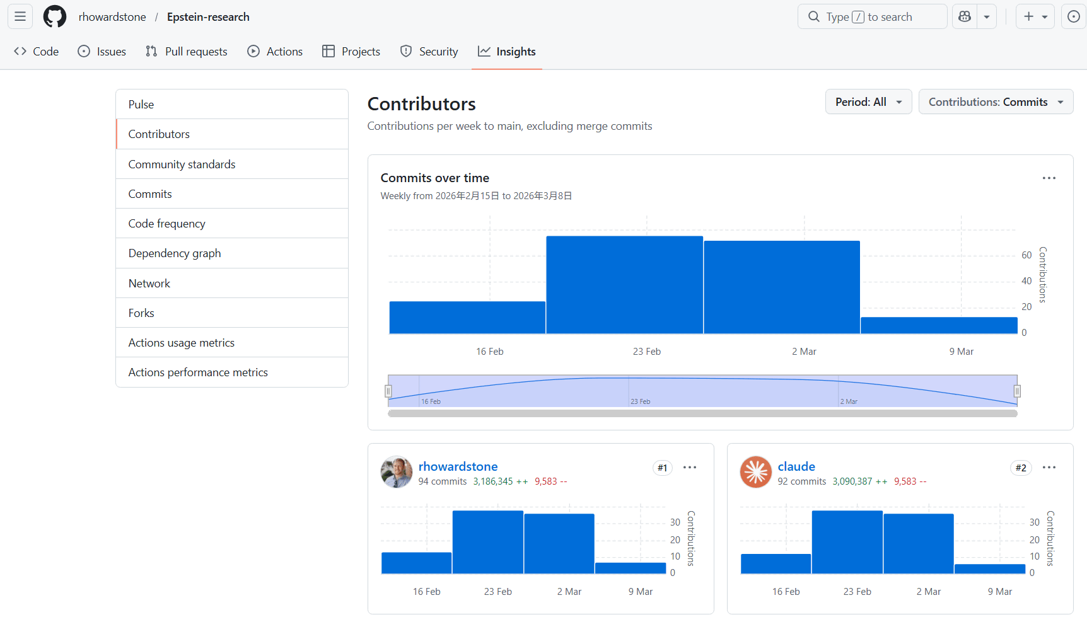Open rhowardstone card three-dot menu
The height and width of the screenshot is (622, 1087).
(x=690, y=468)
